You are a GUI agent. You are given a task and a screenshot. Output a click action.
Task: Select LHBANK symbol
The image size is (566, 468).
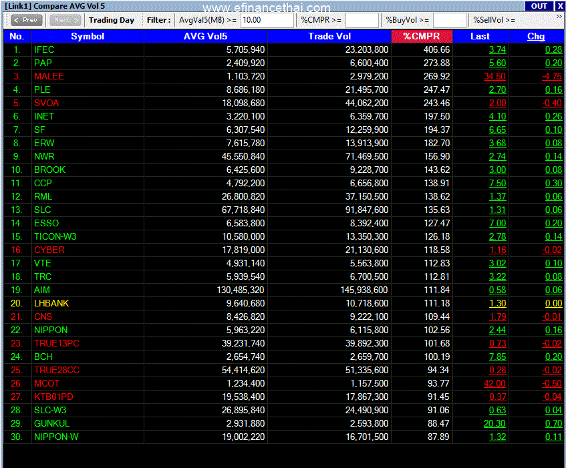coord(51,303)
